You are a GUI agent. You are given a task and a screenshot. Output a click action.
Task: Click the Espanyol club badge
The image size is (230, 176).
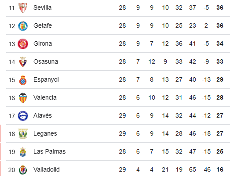[23, 80]
